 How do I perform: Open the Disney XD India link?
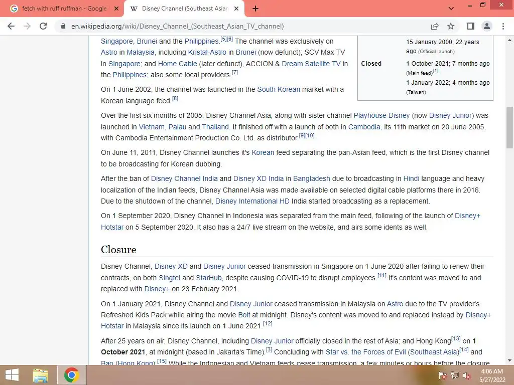click(x=259, y=179)
